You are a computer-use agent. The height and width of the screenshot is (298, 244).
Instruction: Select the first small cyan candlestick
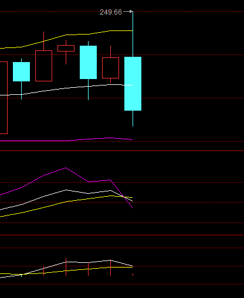[x=21, y=71]
